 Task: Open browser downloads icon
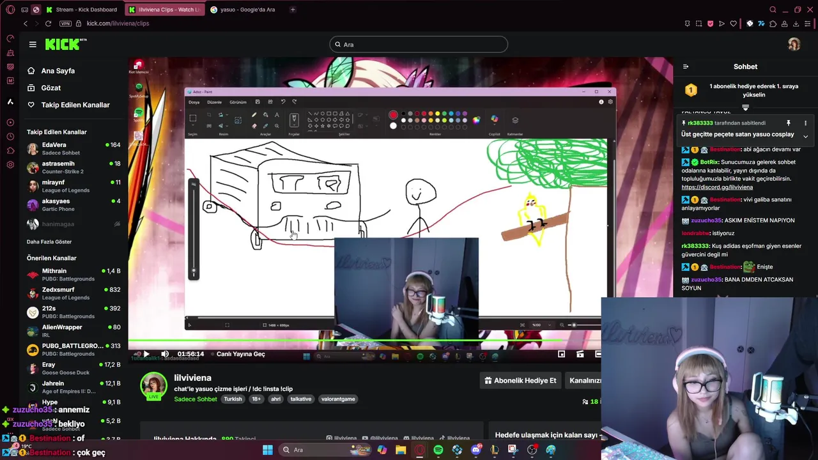click(x=796, y=24)
